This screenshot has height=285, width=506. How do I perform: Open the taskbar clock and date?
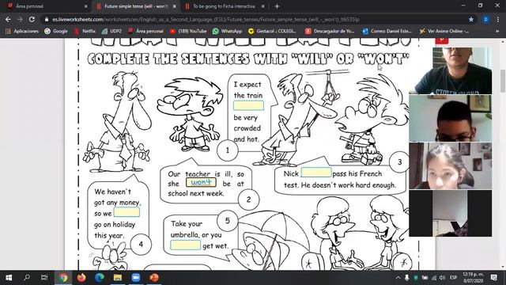pyautogui.click(x=473, y=278)
